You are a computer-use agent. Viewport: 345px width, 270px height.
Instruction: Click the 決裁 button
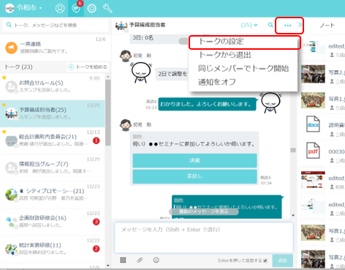[194, 160]
